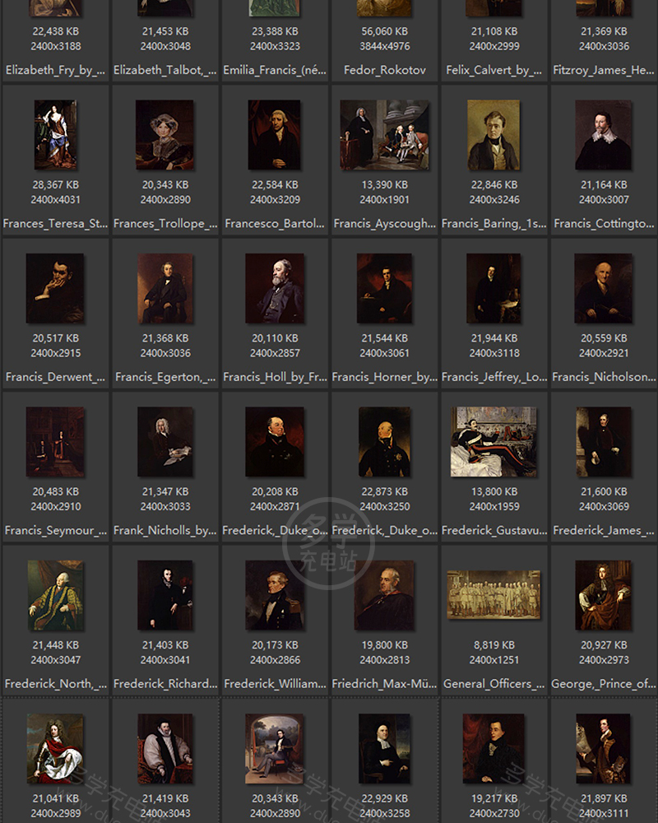Open the Frances_Trollope portrait thumbnail

click(x=165, y=135)
